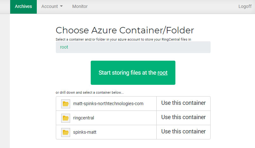
Task: Drill into ringcentral container name
Action: (x=84, y=118)
